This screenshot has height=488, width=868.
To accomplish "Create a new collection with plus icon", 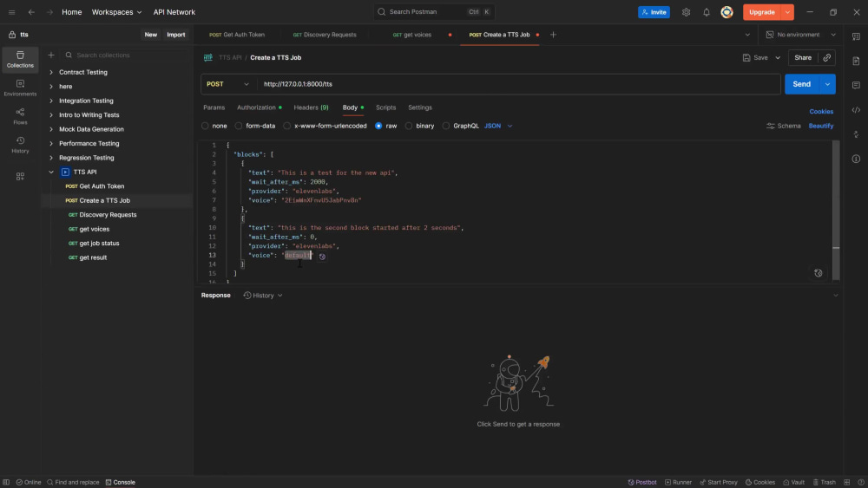I will coord(51,55).
